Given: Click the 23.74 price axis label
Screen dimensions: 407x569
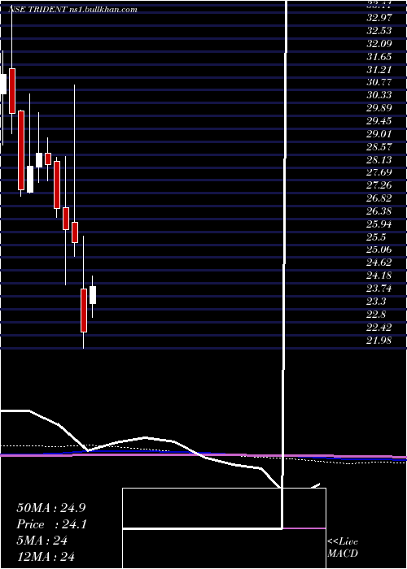Looking at the screenshot, I should tap(379, 289).
